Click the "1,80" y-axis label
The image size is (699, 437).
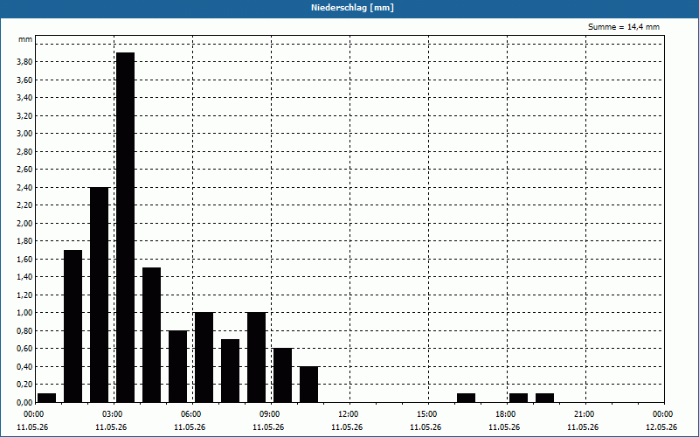(24, 241)
